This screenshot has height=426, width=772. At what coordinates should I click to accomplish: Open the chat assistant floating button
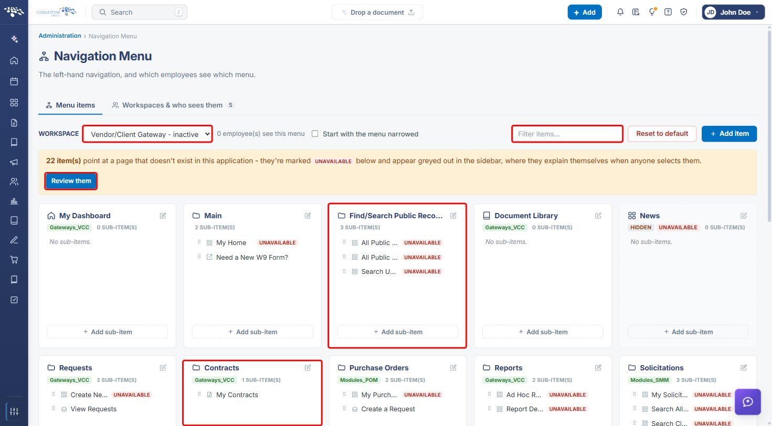748,402
